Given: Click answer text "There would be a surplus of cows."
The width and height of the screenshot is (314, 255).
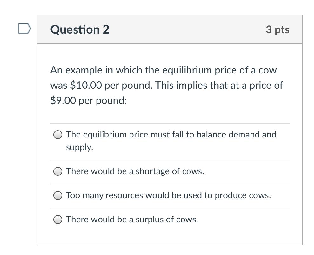Looking at the screenshot, I should [132, 220].
